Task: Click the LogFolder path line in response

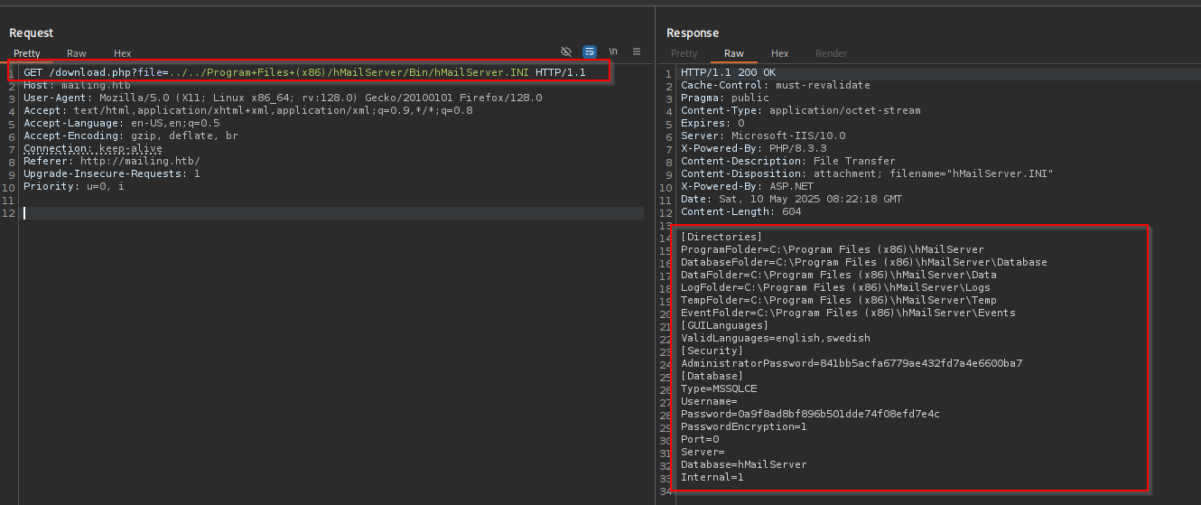Action: coord(835,287)
